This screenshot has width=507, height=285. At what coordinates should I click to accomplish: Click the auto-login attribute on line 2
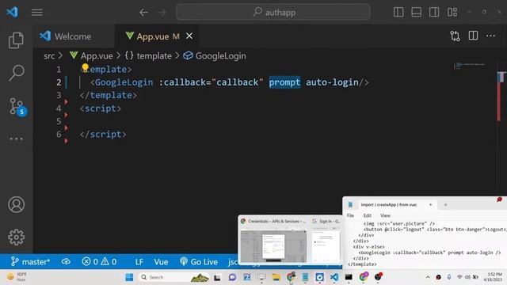tap(332, 82)
